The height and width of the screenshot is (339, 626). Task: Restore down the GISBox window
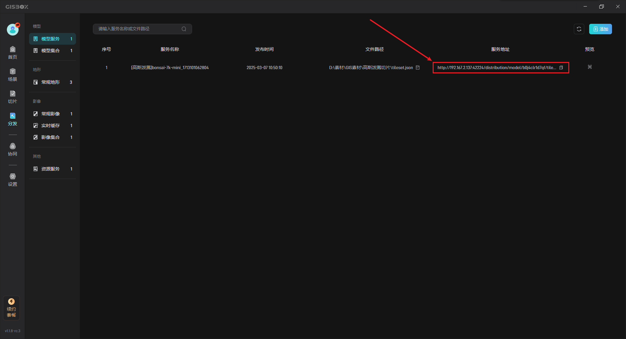click(x=602, y=7)
